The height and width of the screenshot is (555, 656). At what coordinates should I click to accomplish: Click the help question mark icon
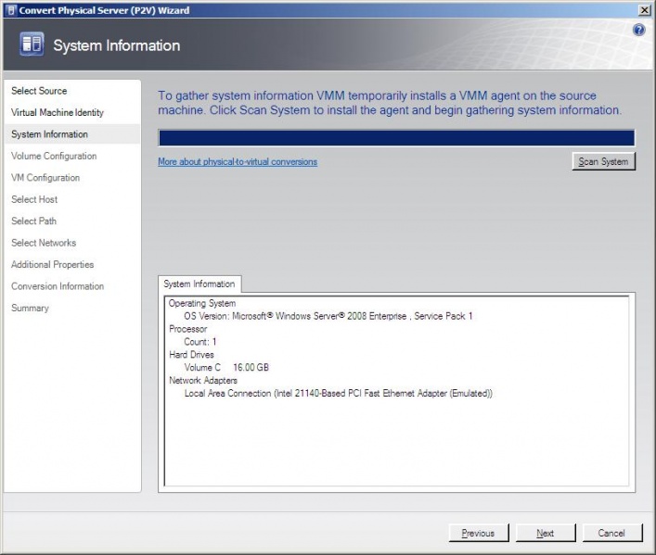(x=638, y=31)
